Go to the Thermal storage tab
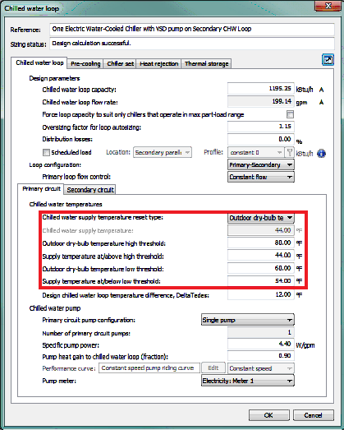This screenshot has width=344, height=430. (207, 63)
